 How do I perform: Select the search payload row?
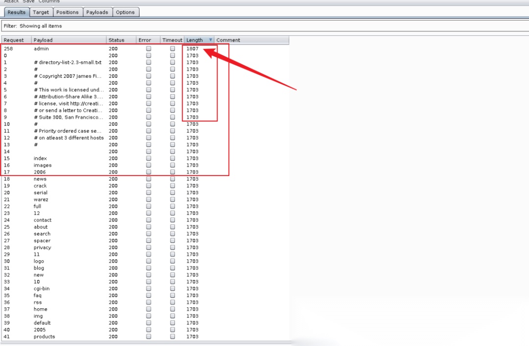coord(145,234)
